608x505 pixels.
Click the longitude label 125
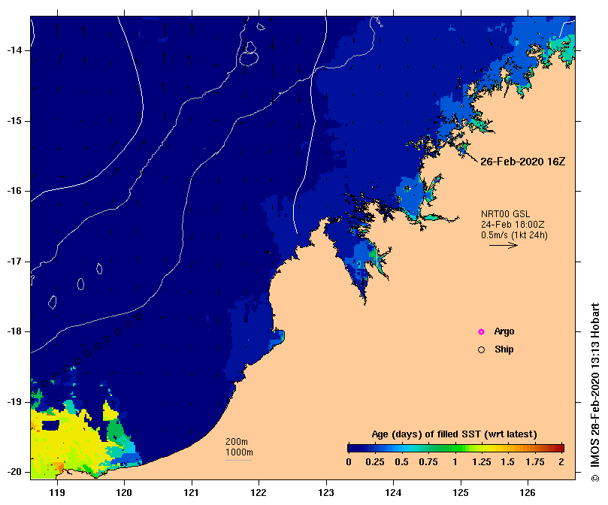(x=461, y=493)
